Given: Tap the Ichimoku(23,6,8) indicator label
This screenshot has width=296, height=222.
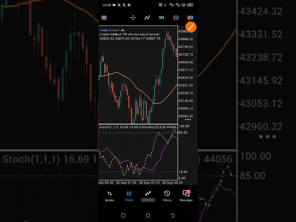Looking at the screenshot, I should (x=152, y=127).
